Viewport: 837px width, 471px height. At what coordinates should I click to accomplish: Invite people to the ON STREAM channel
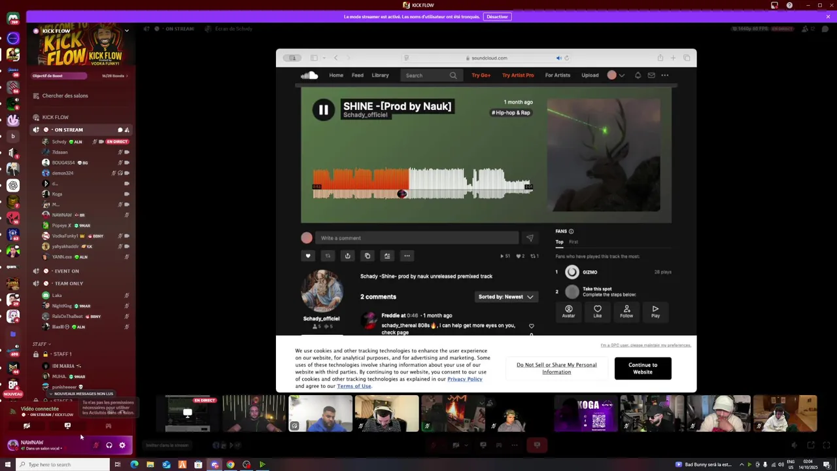(127, 130)
